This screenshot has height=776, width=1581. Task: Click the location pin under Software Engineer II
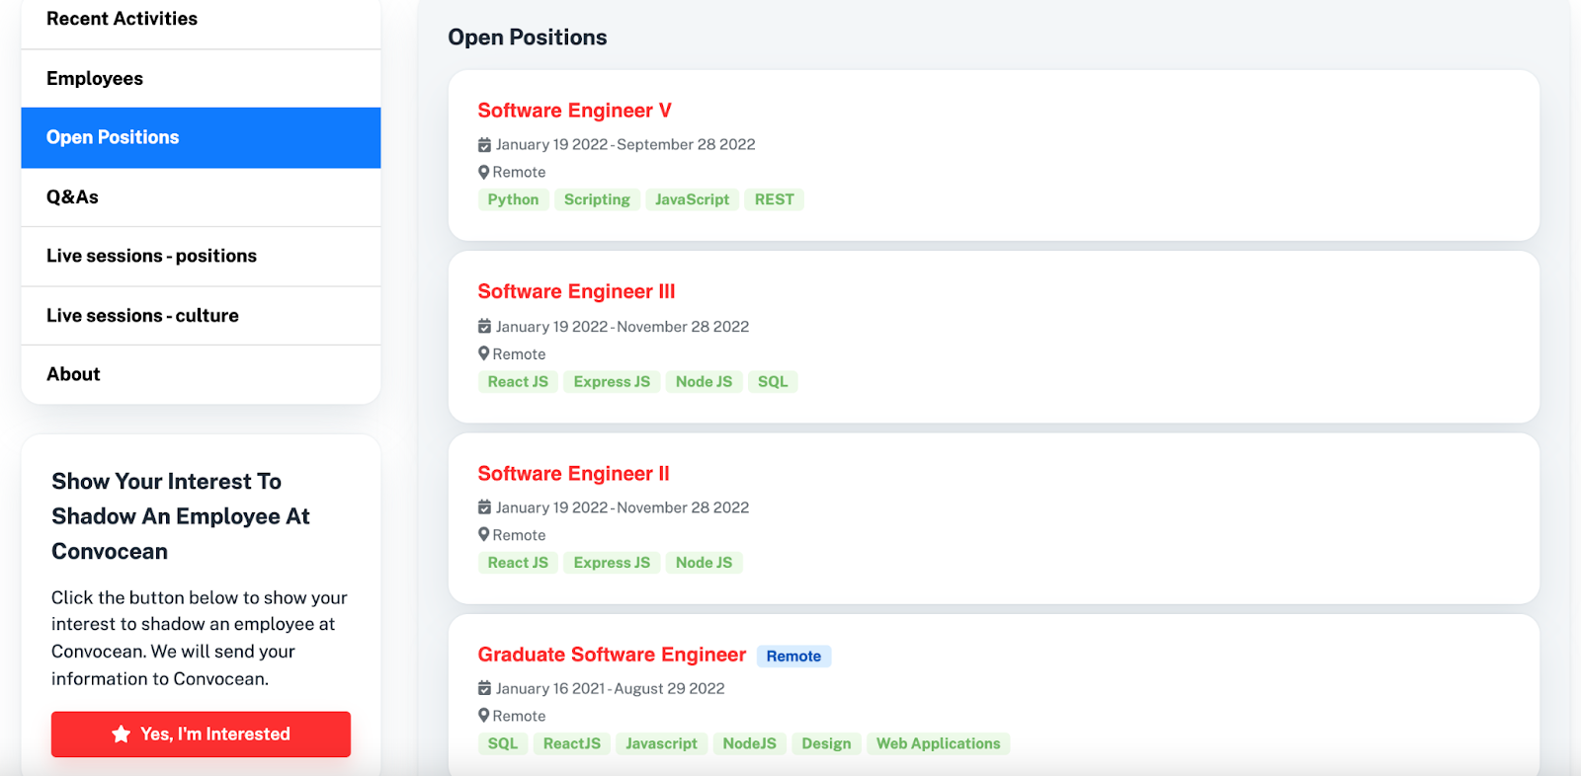[484, 534]
